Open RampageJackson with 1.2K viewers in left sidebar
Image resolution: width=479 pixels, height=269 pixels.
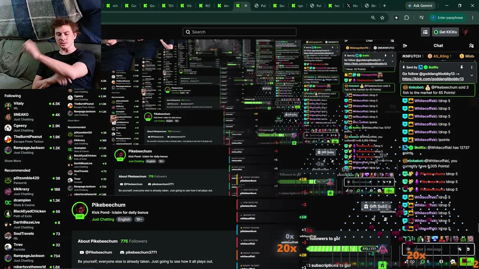[32, 150]
